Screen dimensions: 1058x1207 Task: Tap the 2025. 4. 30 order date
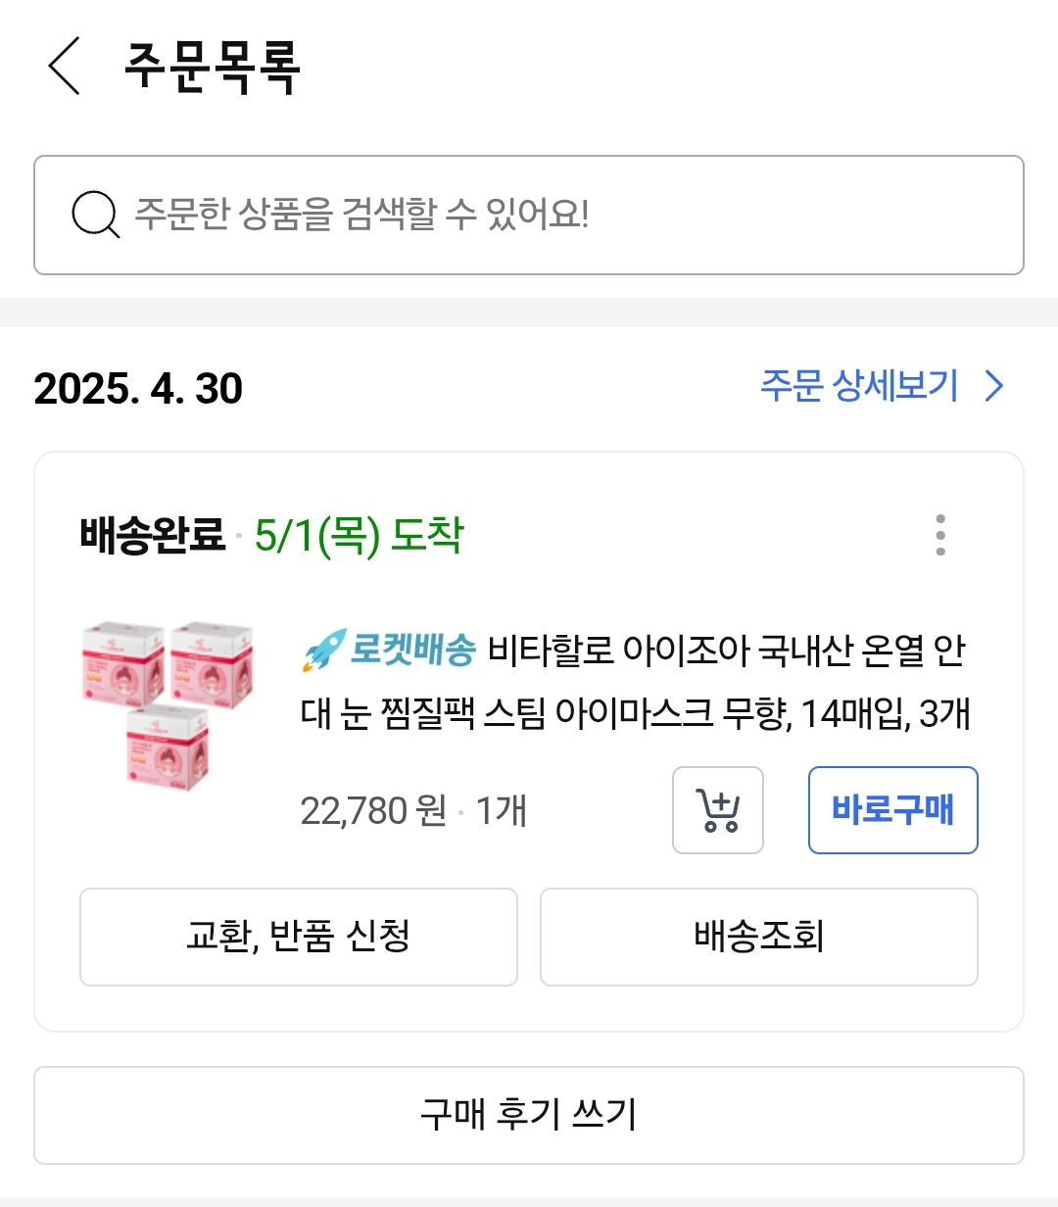click(x=138, y=389)
